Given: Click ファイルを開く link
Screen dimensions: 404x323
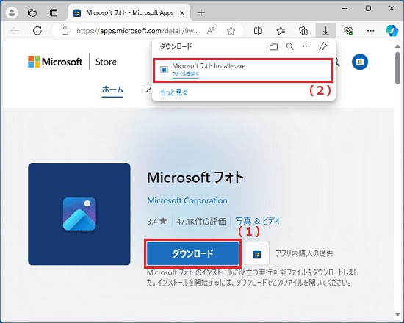Looking at the screenshot, I should coord(186,74).
